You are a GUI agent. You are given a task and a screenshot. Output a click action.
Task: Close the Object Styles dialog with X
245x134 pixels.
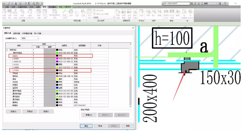133,28
